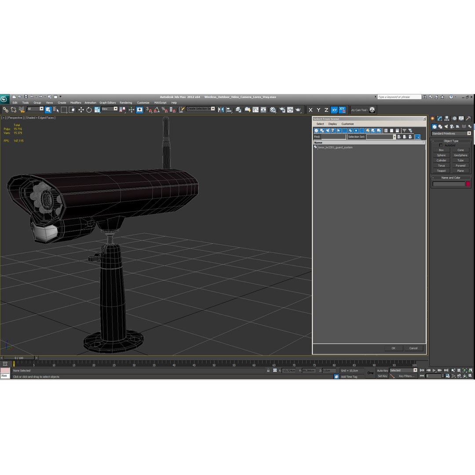Viewport: 475px width, 475px height.
Task: Select lorex_lw2301_guard_system in the list
Action: [335, 147]
